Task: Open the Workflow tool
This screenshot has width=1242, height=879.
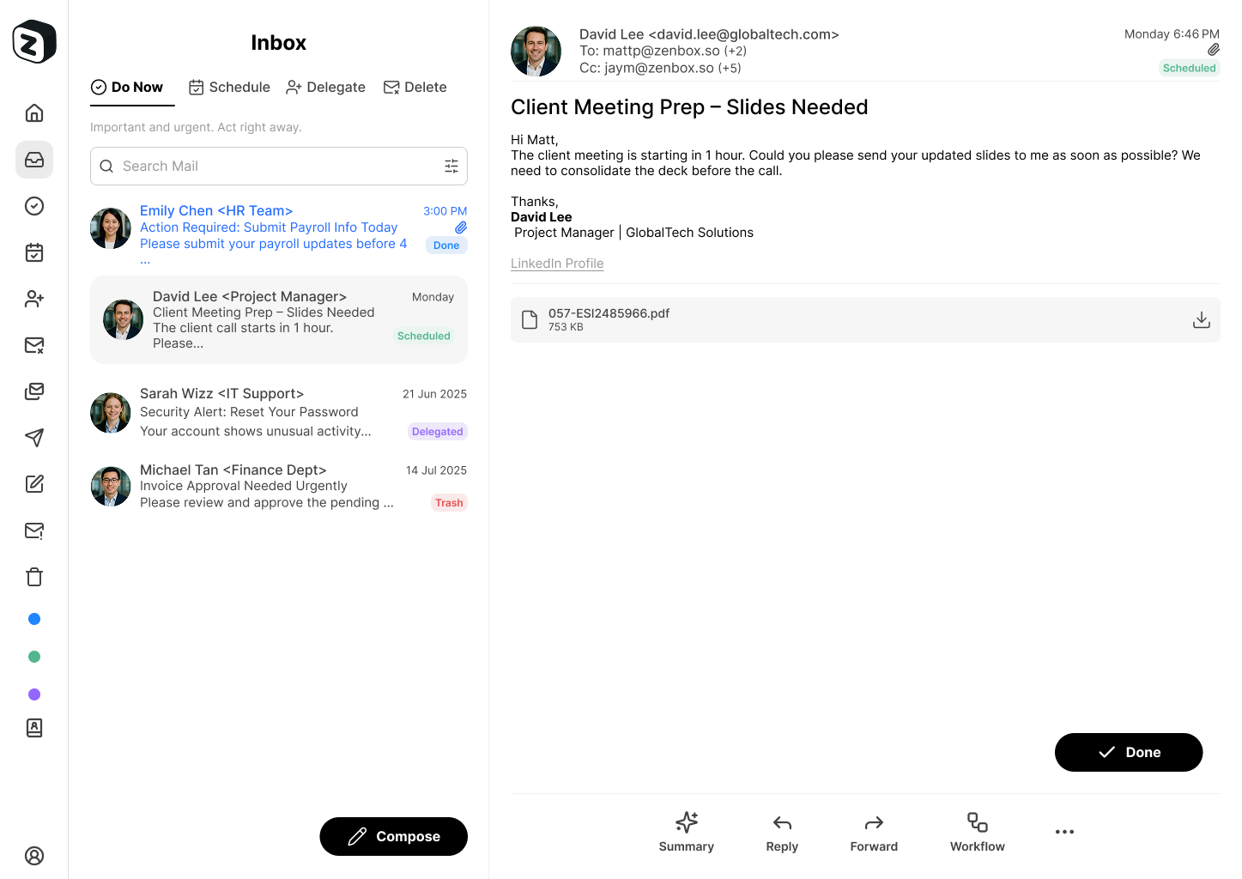Action: pos(977,831)
